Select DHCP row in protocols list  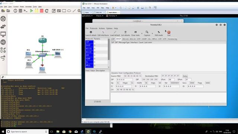point(97,45)
